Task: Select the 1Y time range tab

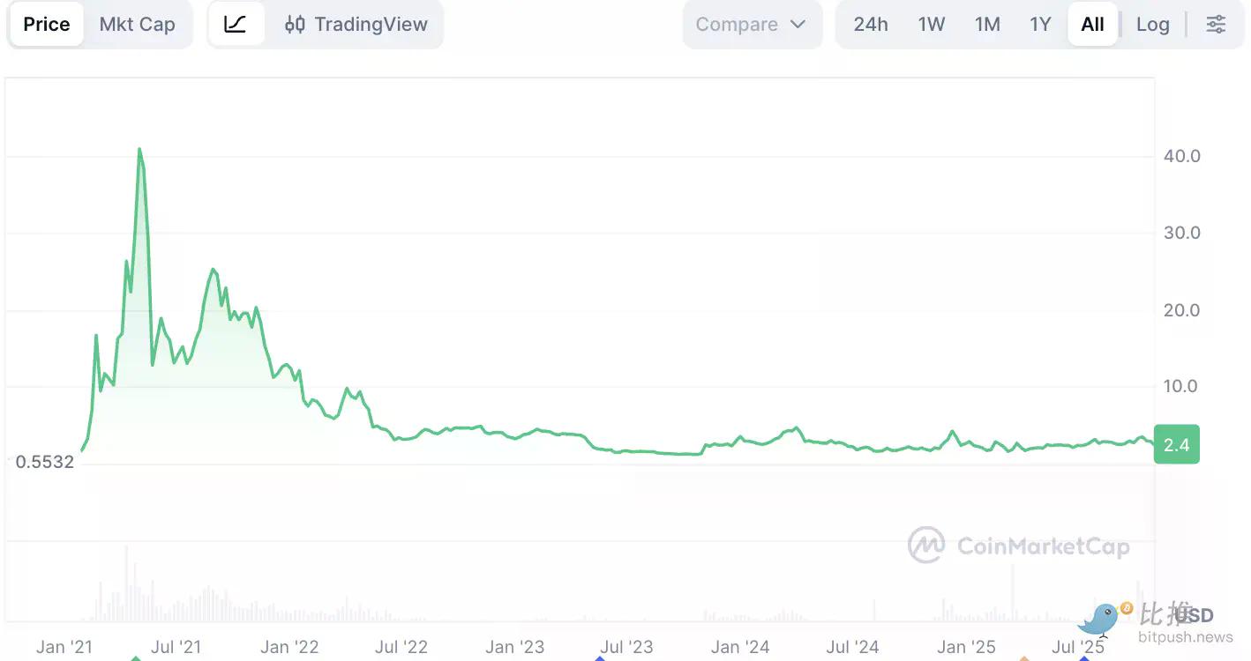Action: 1040,24
